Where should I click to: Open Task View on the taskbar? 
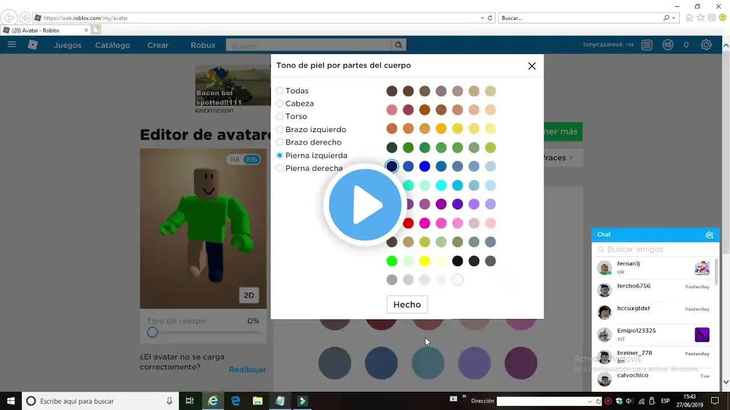click(x=190, y=401)
